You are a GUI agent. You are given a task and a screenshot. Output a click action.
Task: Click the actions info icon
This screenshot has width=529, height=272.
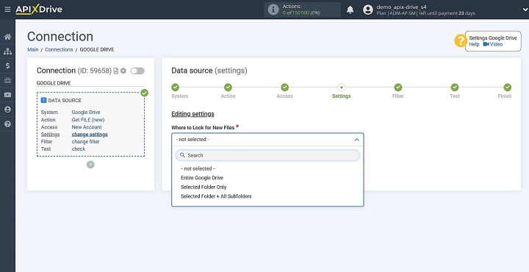coord(273,10)
